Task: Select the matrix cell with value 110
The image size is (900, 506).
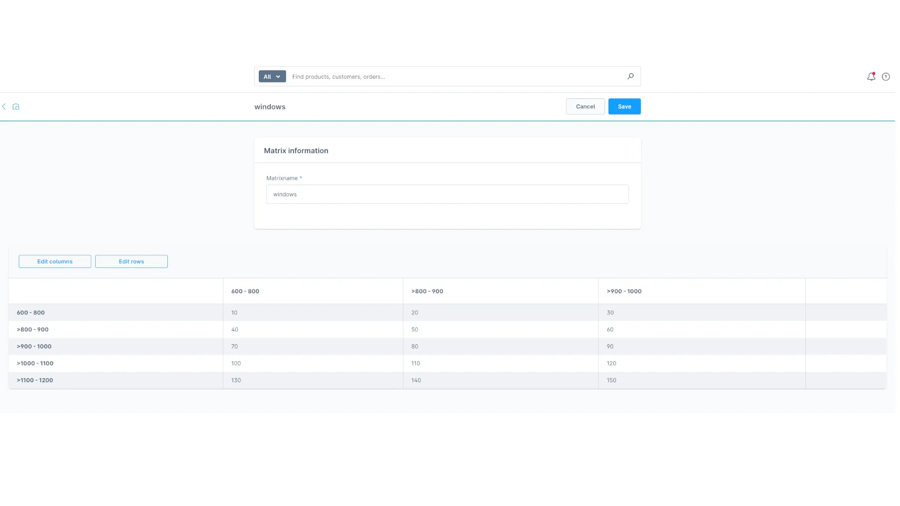Action: click(x=500, y=363)
